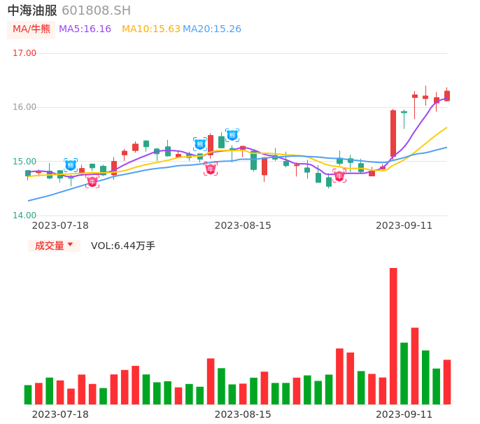Click the 17.00 price axis label
The width and height of the screenshot is (480, 424).
[24, 53]
